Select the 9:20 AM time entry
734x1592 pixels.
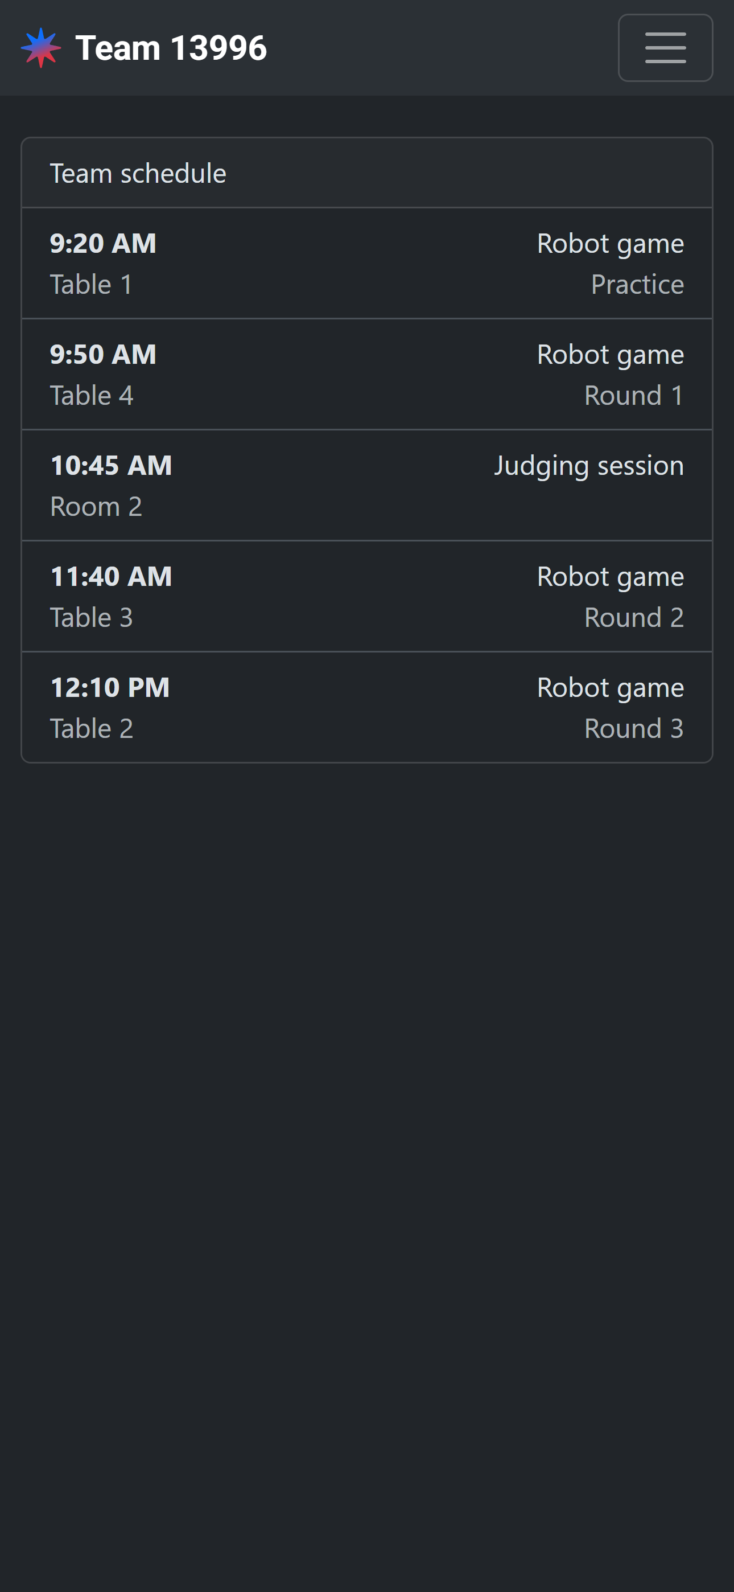[x=103, y=243]
